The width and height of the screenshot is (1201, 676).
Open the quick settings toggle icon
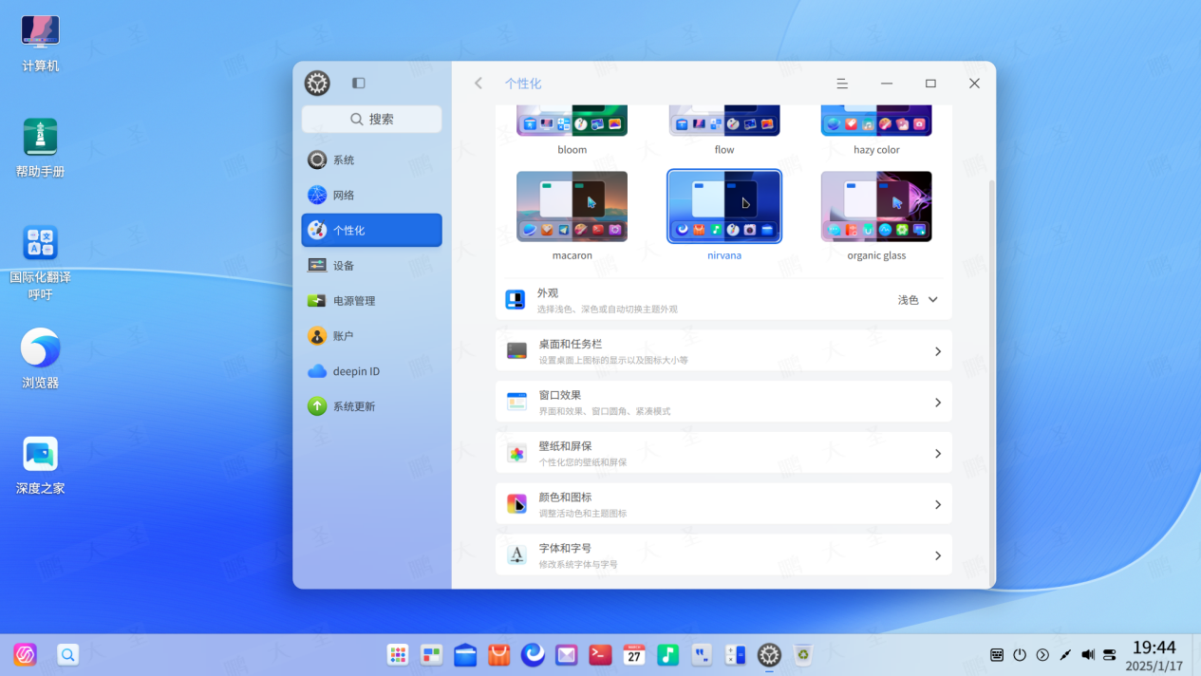point(1110,655)
